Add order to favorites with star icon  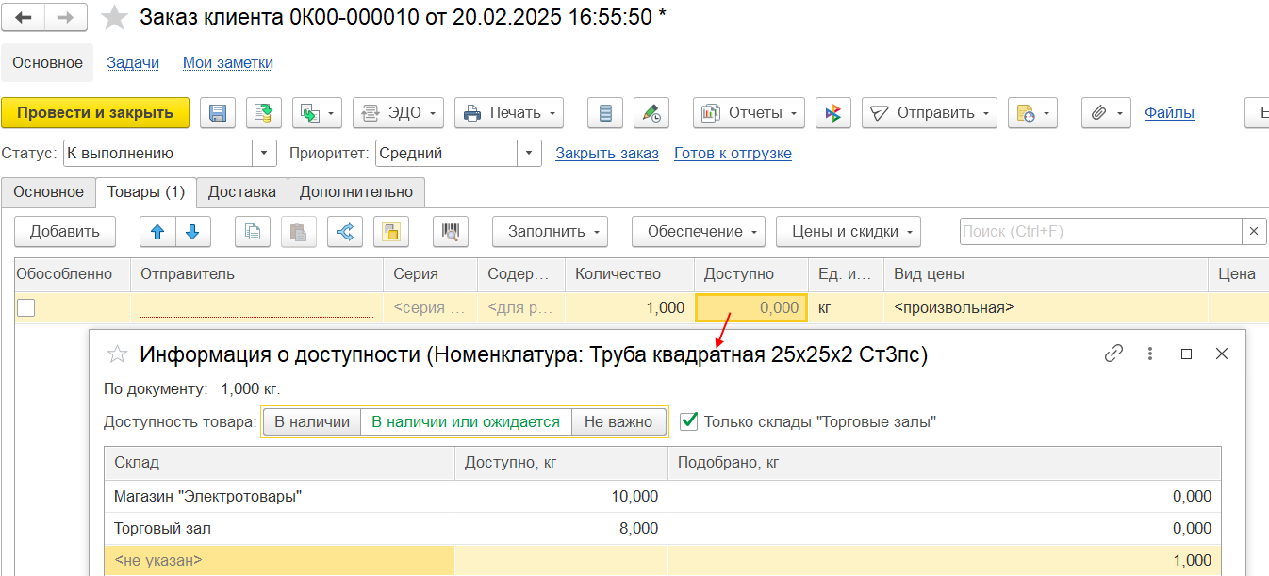(x=114, y=17)
